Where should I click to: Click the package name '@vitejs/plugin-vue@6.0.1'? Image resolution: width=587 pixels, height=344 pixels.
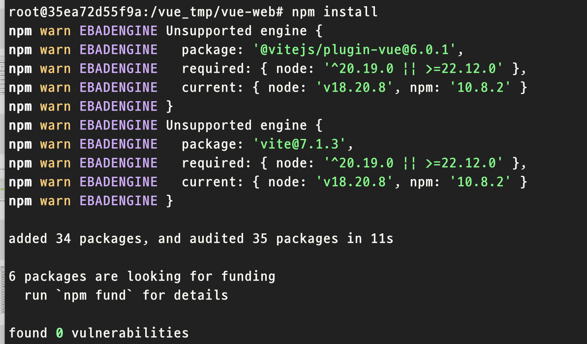[x=354, y=50]
